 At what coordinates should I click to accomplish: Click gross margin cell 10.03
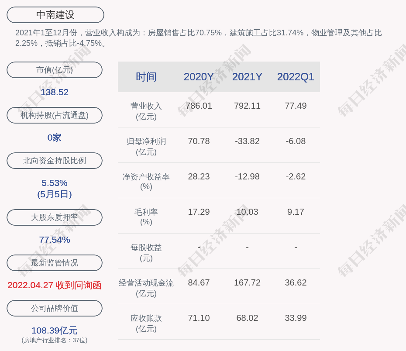247,212
